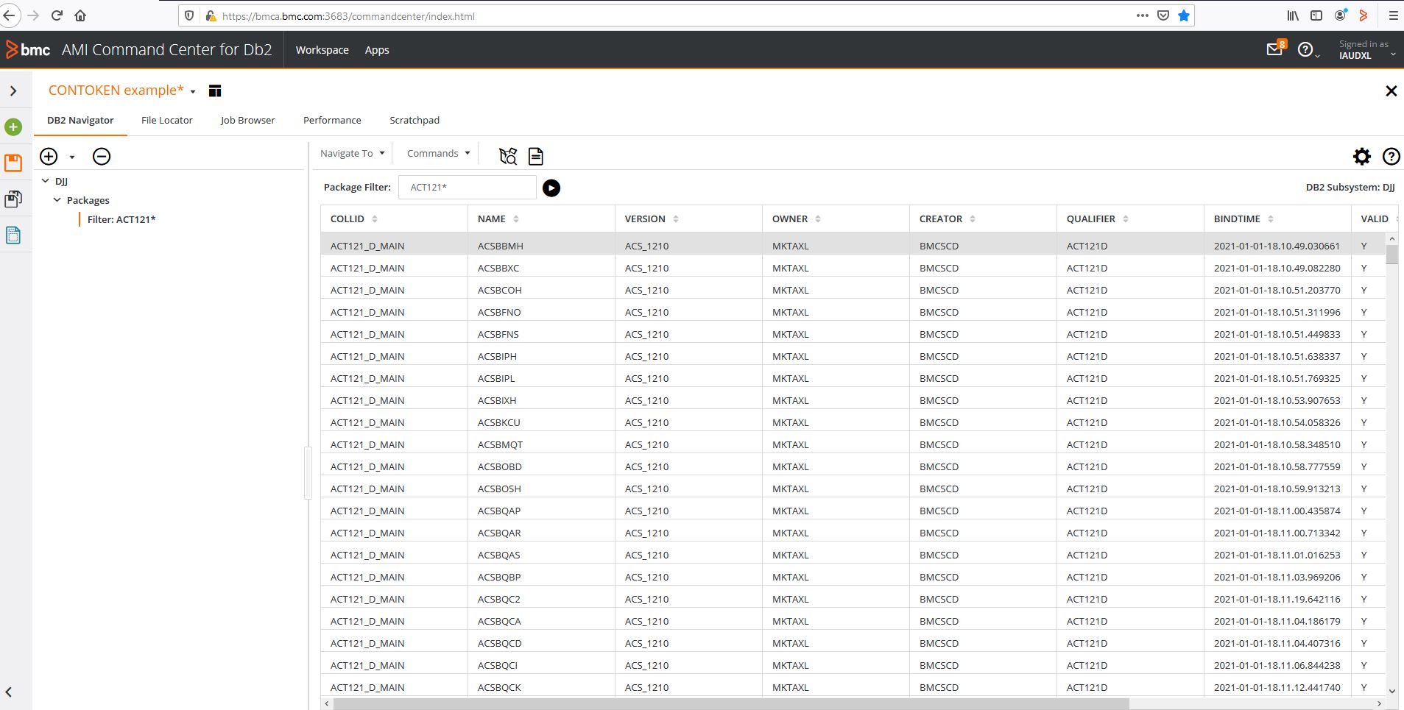Open the browser hamburger menu
The height and width of the screenshot is (710, 1404).
[1393, 15]
